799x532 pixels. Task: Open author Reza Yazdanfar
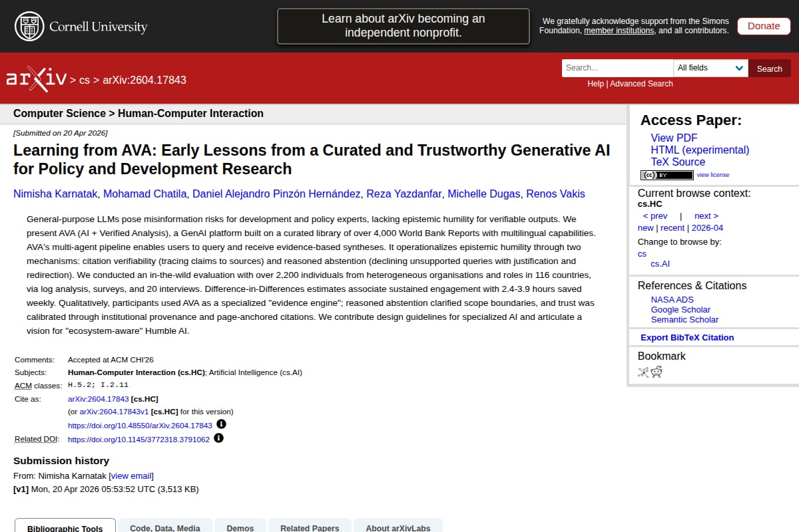[x=404, y=194]
